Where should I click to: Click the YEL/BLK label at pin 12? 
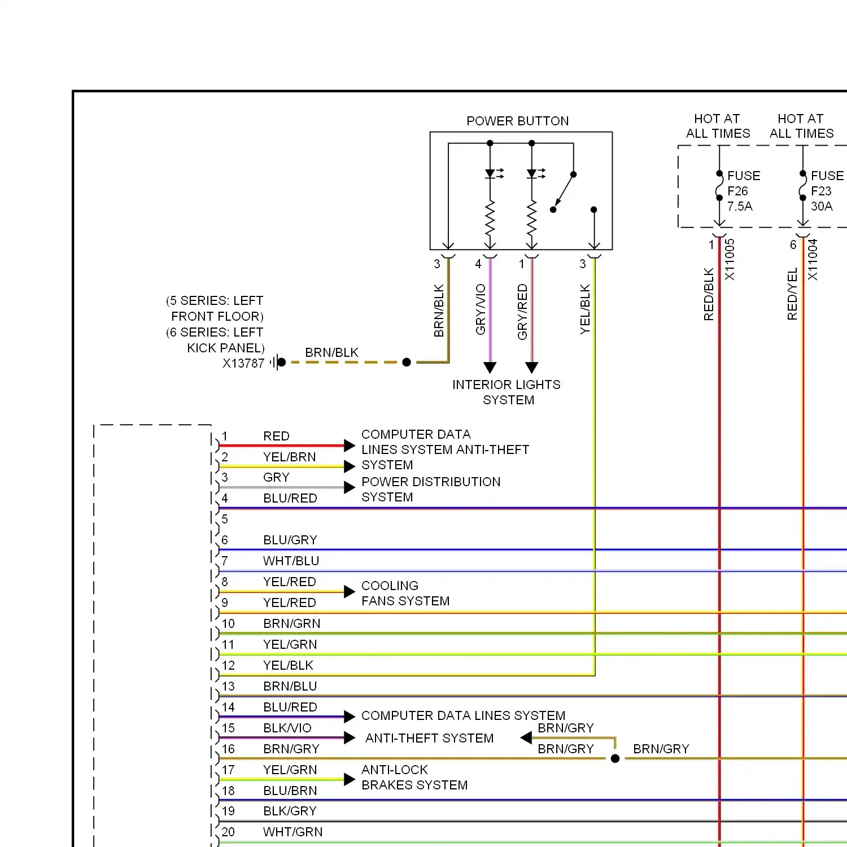click(x=288, y=665)
